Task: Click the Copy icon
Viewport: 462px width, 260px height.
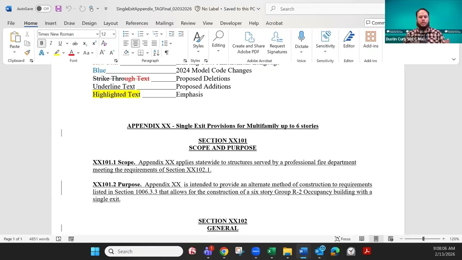Action: [27, 43]
